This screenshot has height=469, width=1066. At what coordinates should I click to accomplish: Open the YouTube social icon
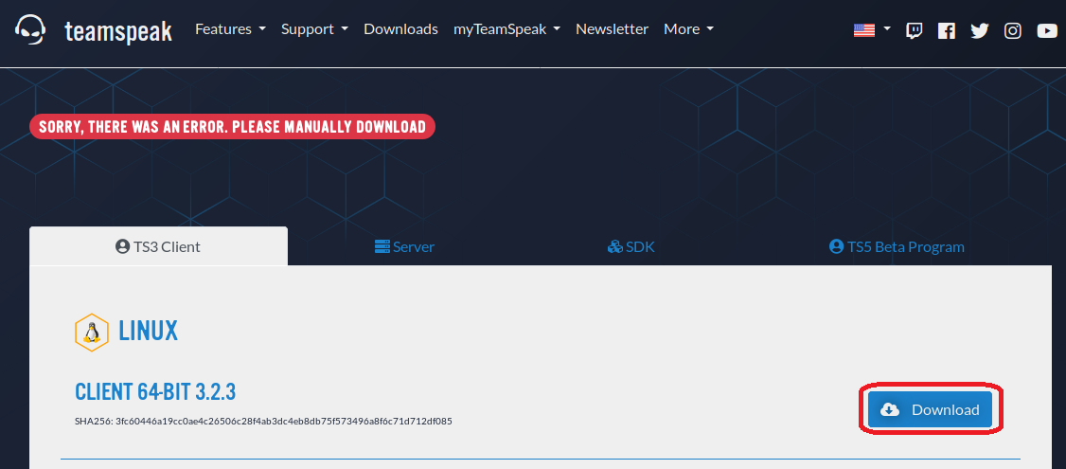1046,30
